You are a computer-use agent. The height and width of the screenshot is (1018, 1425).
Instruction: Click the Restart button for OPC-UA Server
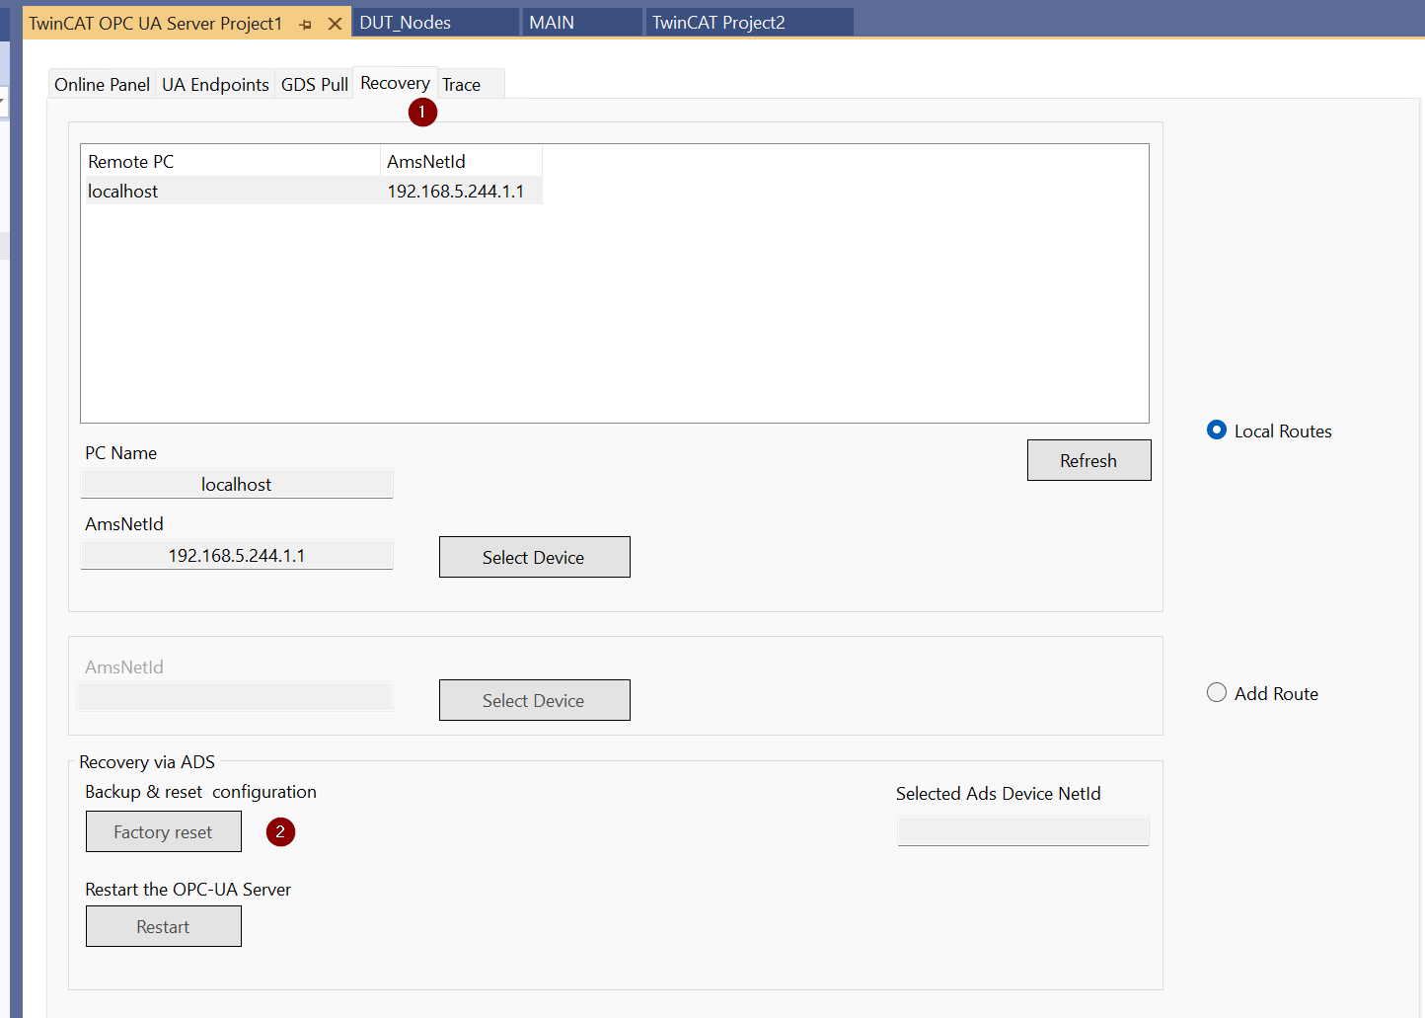coord(163,926)
